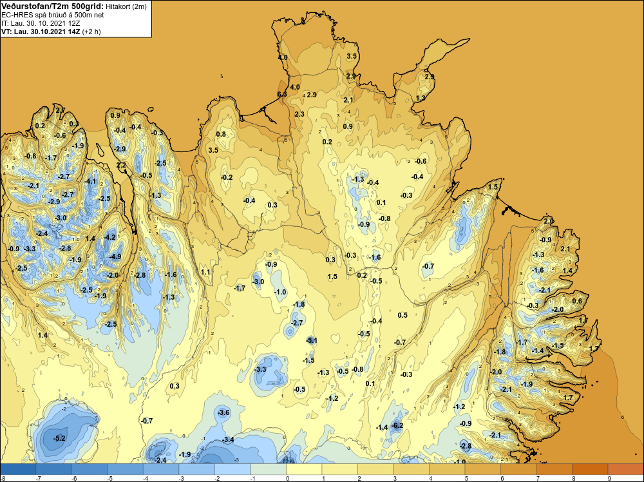Pick the legend swatch between 0 and 1
The image size is (644, 482).
304,469
